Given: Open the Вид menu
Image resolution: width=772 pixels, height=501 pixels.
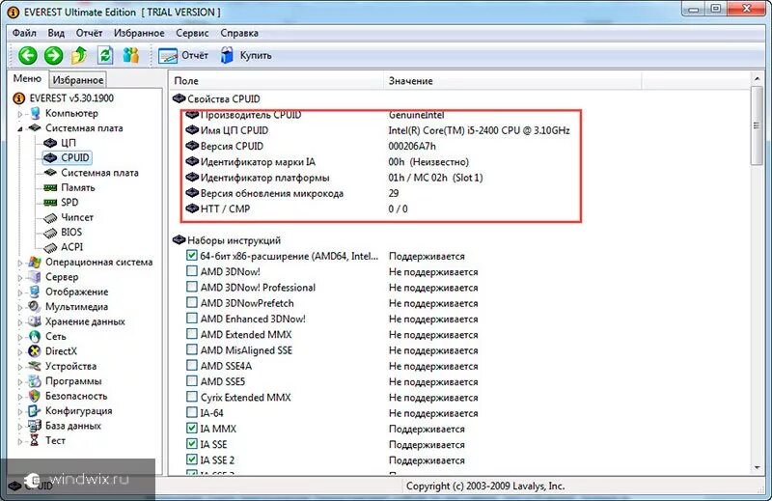Looking at the screenshot, I should pos(56,33).
